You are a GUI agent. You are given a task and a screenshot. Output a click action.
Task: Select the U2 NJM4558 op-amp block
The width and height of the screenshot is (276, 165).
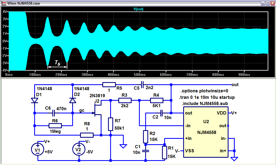(206, 132)
